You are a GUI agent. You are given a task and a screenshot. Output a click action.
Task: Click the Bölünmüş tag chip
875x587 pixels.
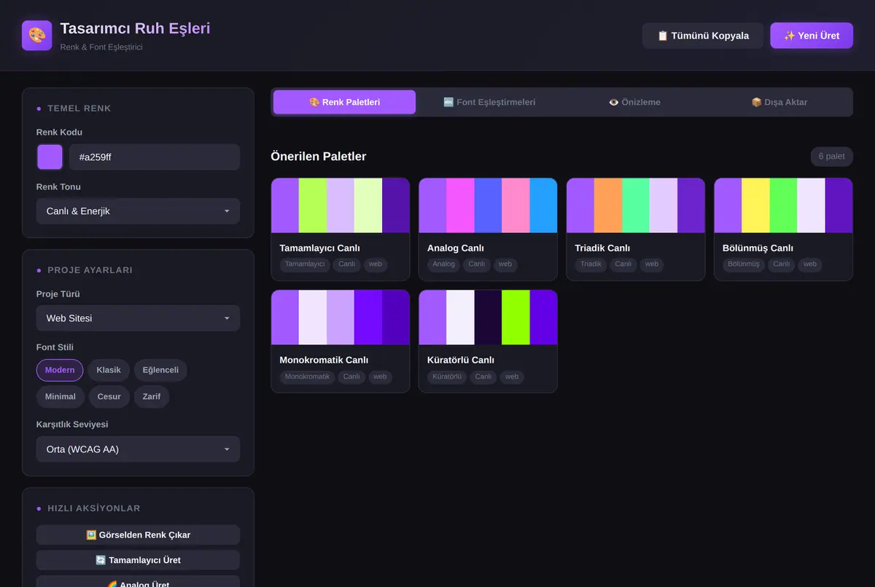744,264
